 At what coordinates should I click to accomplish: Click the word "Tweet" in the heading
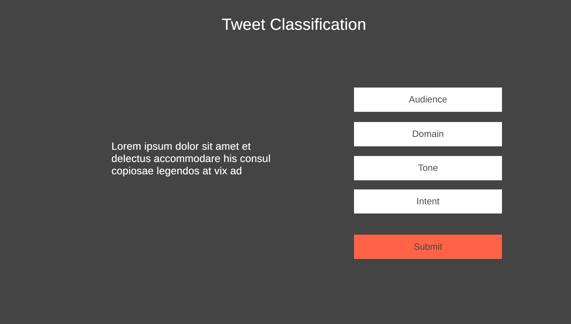(x=243, y=25)
